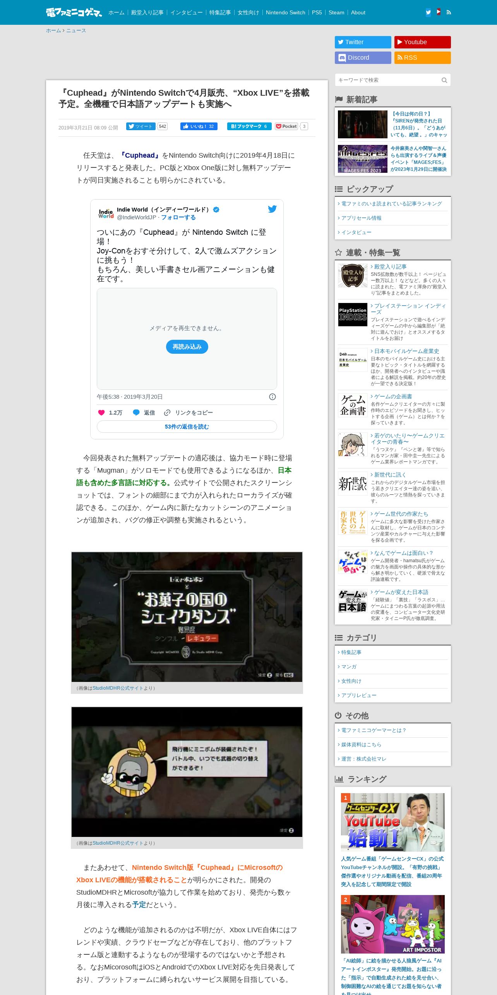Image resolution: width=497 pixels, height=995 pixels.
Task: Open the ゲームの企画書 series icon
Action: (x=353, y=405)
